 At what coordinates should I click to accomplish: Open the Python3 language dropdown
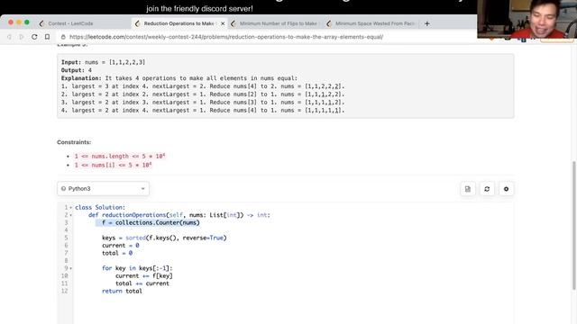(x=103, y=188)
